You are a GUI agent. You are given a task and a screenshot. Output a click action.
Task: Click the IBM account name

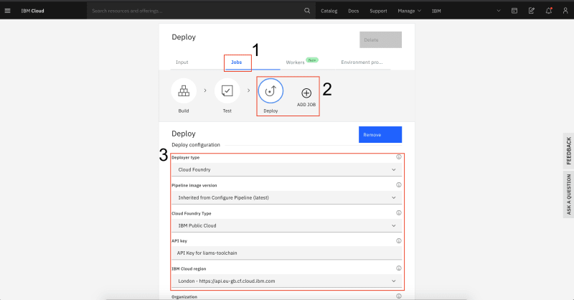436,11
